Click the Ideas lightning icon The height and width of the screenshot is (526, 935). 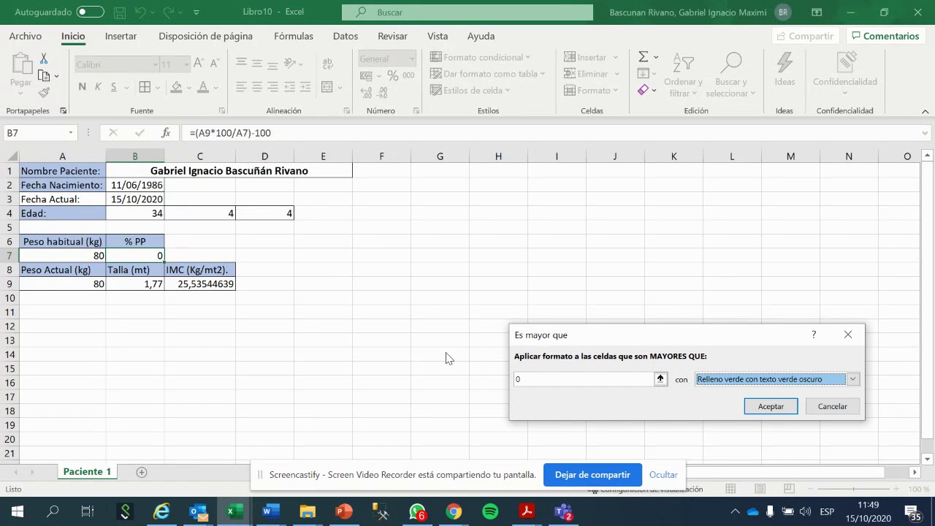(785, 69)
